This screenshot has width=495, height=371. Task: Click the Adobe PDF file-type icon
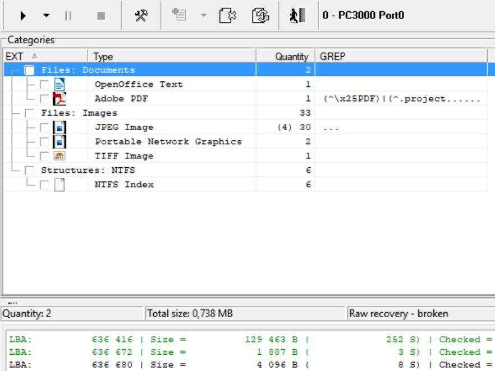click(x=59, y=99)
